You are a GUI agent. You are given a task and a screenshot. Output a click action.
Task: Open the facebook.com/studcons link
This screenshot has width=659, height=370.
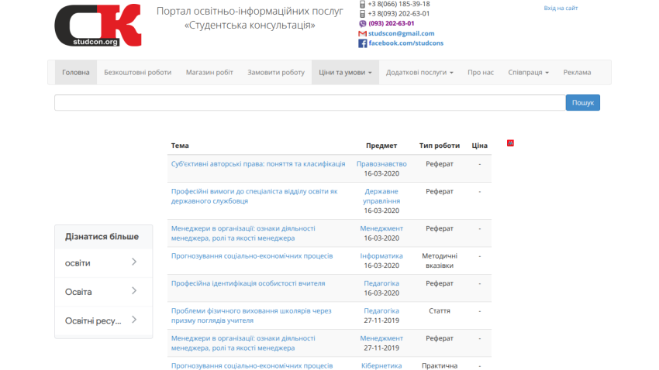(406, 43)
